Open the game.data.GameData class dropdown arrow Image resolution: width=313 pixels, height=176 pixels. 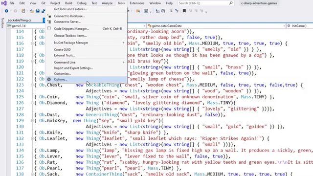click(284, 26)
